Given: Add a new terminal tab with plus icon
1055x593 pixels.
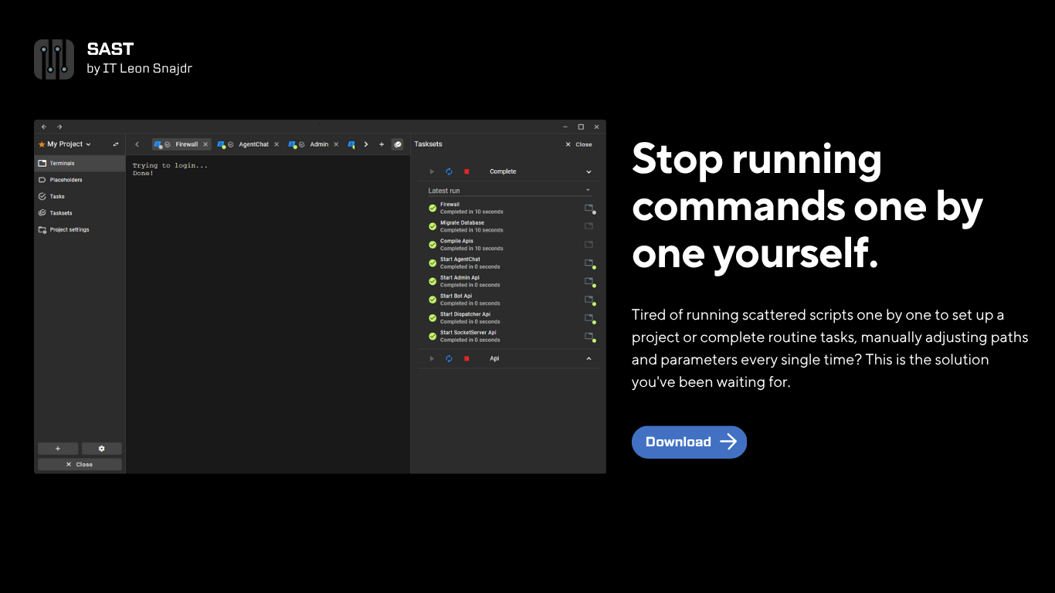Looking at the screenshot, I should coord(382,144).
